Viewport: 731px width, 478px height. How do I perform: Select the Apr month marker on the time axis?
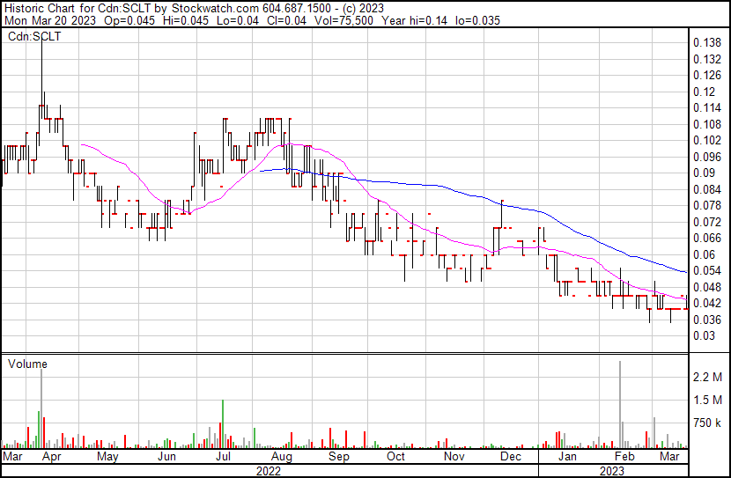tap(51, 457)
